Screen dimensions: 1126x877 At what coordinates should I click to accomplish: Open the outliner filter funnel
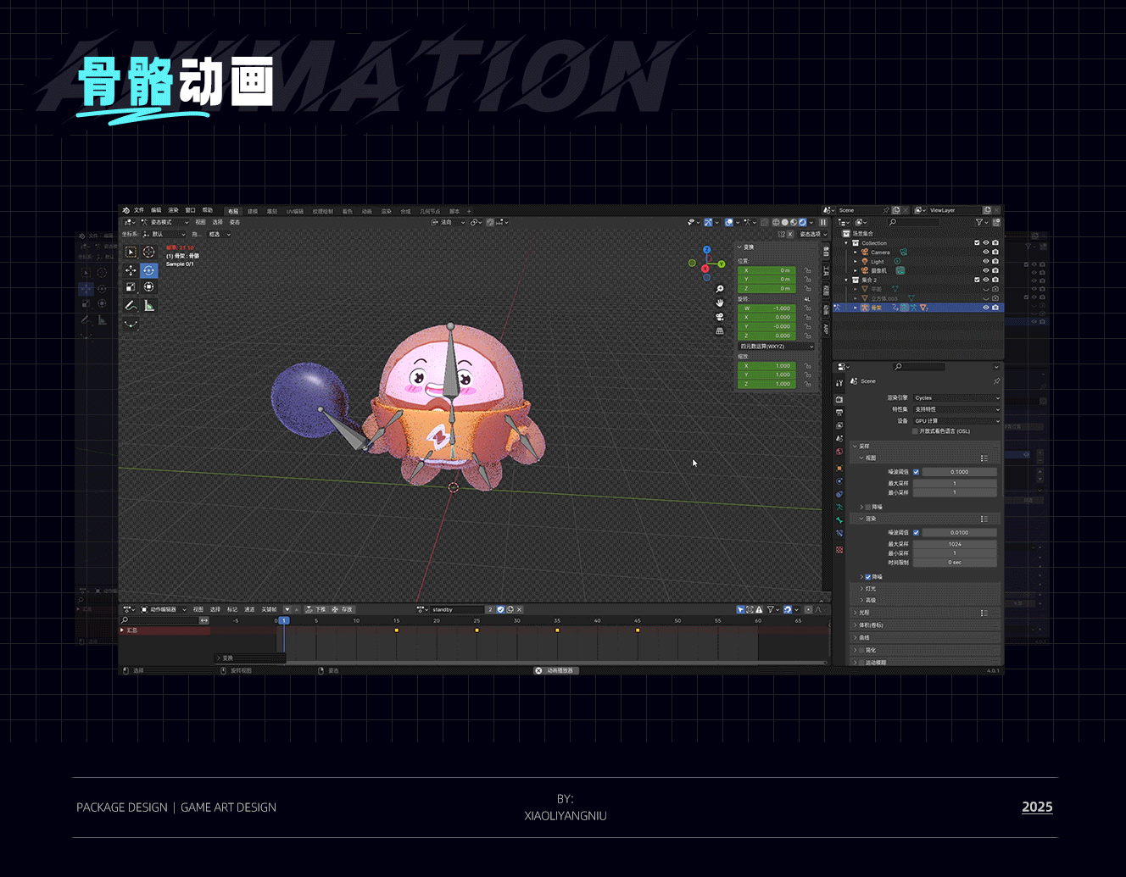979,222
